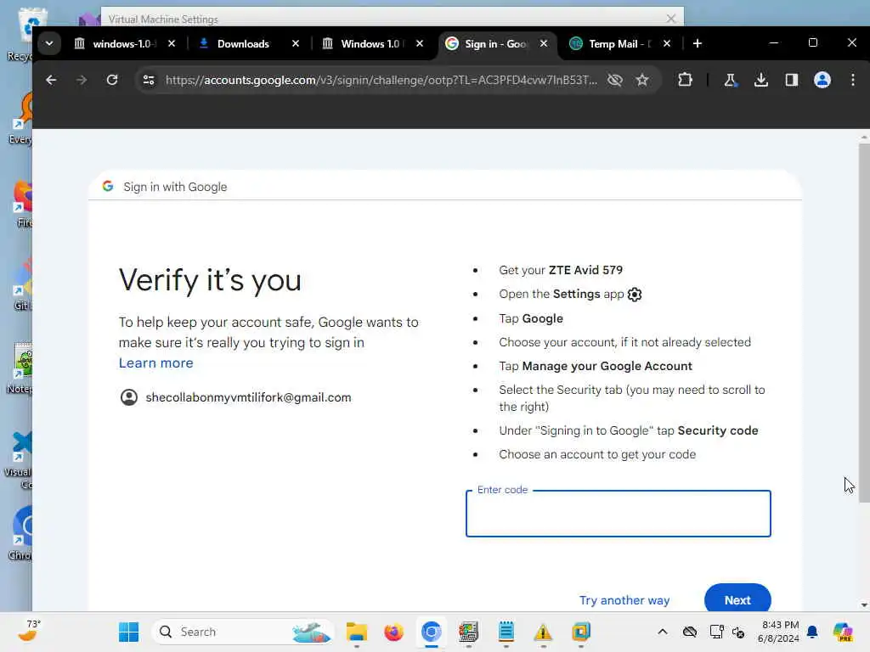The width and height of the screenshot is (870, 652).
Task: Open the Learn more link
Action: 156,363
